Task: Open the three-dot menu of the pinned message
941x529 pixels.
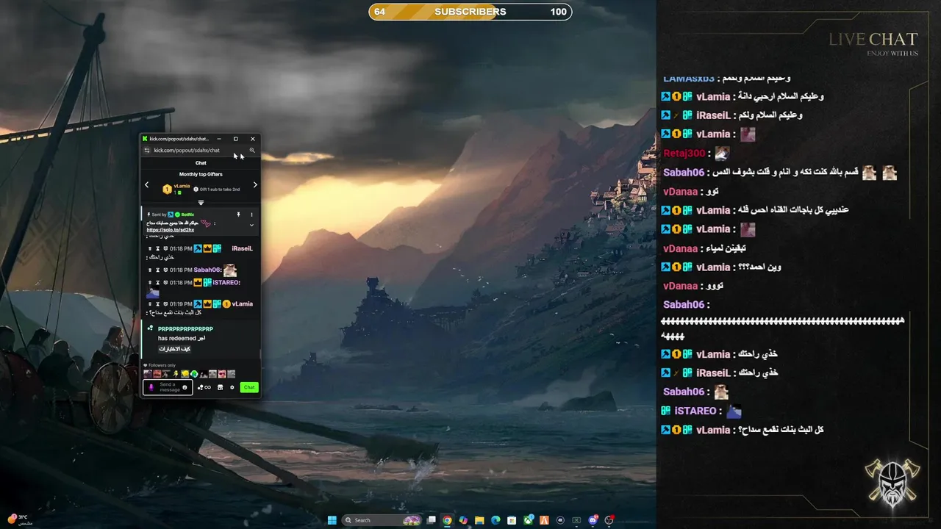Action: coord(251,215)
